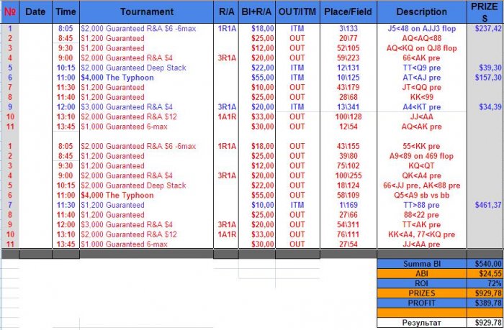Click the Tournament column header
Viewport: 504px width, 330px height.
coord(147,12)
